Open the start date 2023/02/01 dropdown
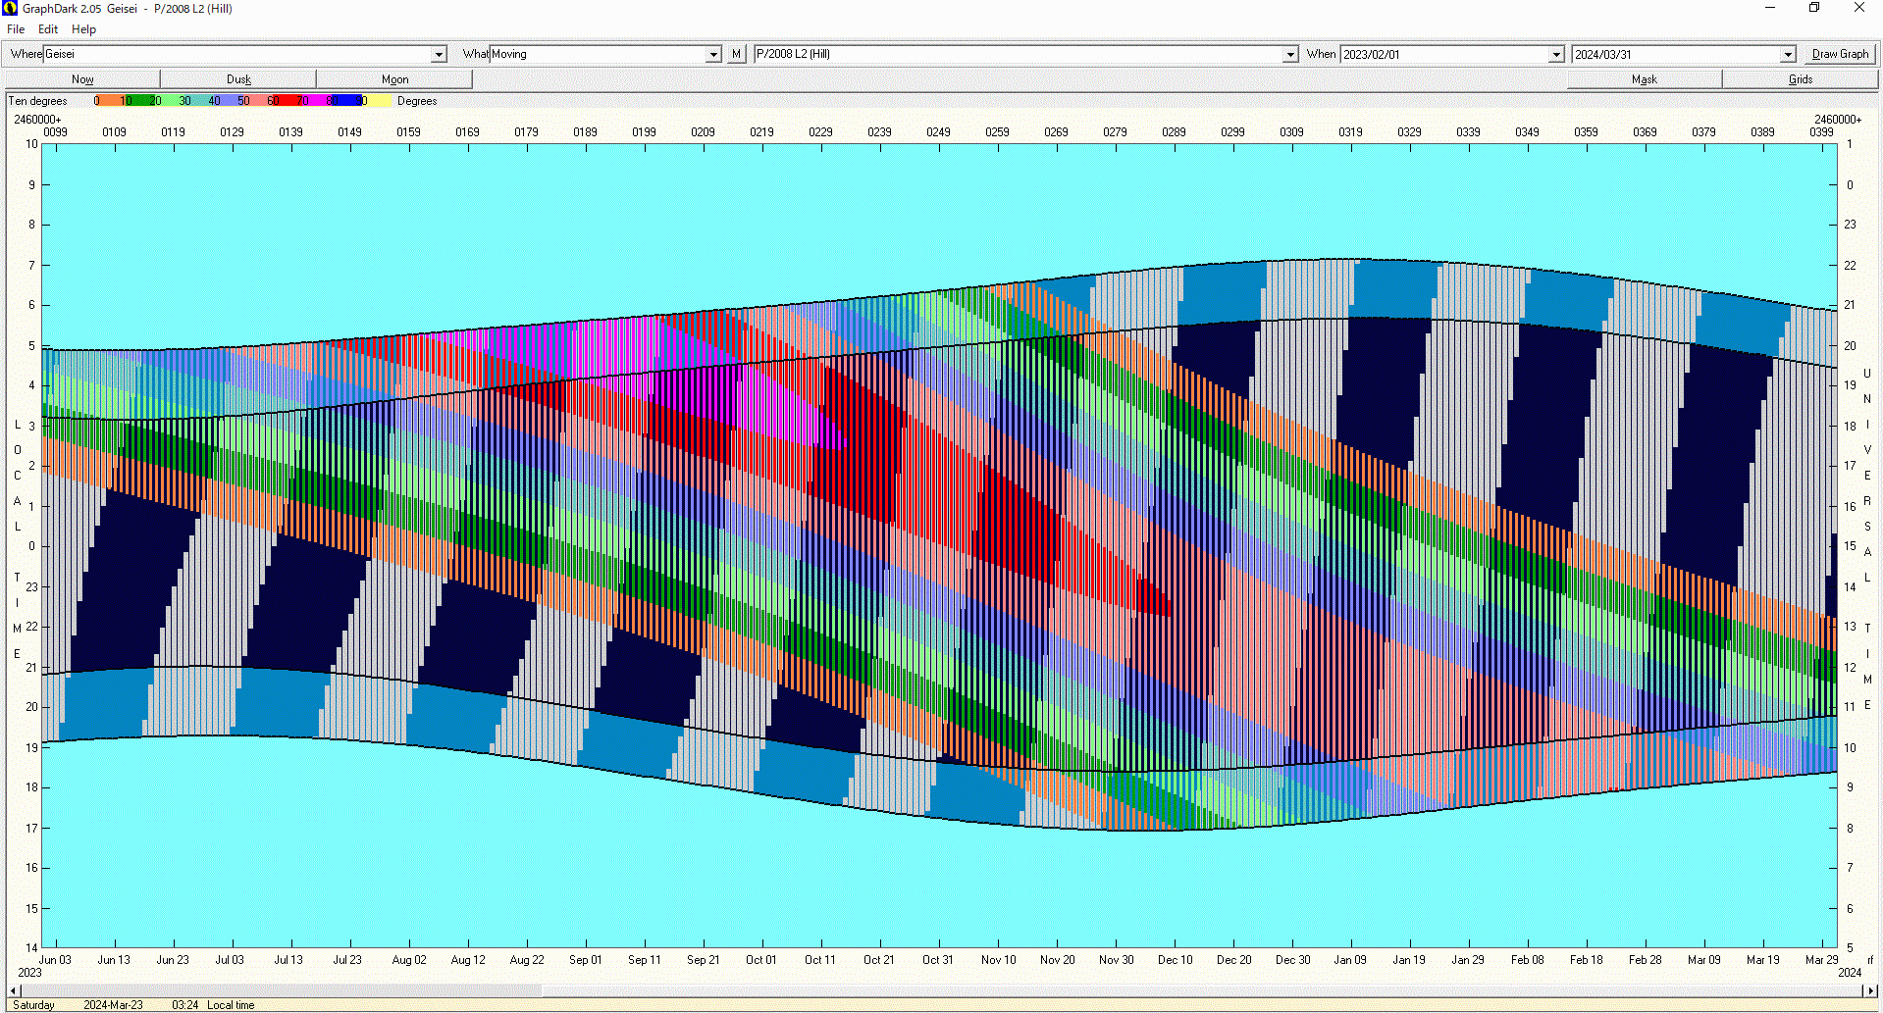The image size is (1883, 1013). [x=1555, y=54]
